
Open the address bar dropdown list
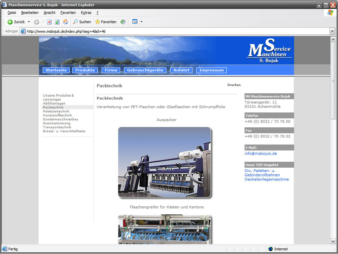[332, 31]
